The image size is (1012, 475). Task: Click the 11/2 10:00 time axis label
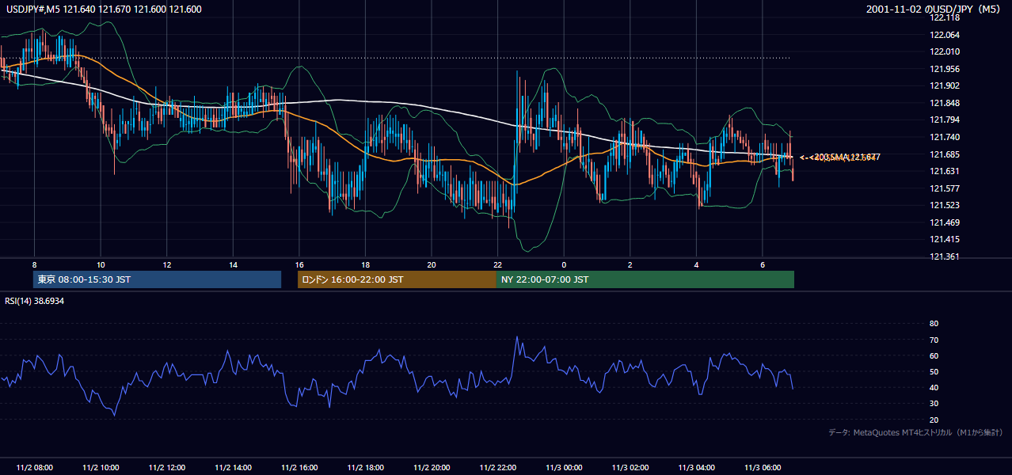click(x=101, y=468)
